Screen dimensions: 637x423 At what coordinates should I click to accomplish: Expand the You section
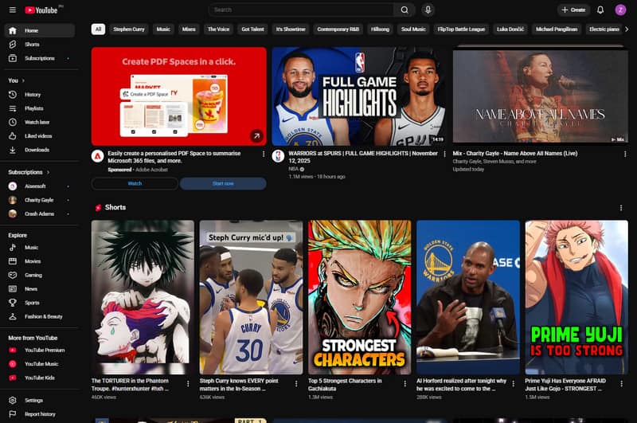click(17, 80)
